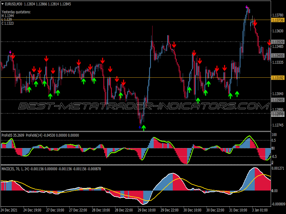The image size is (286, 214).
Task: Click the 28 Dec 22:00 time axis label
Action: [124, 210]
